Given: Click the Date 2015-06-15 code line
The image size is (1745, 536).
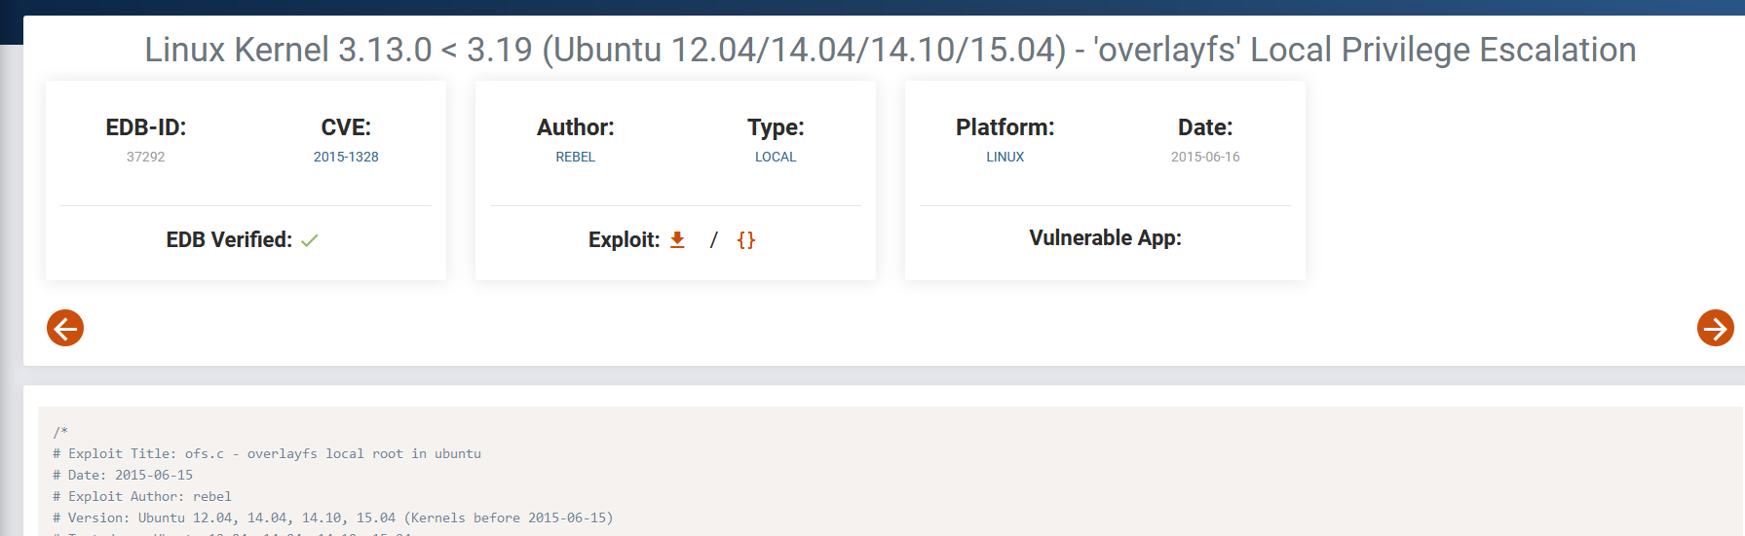Looking at the screenshot, I should pos(123,475).
